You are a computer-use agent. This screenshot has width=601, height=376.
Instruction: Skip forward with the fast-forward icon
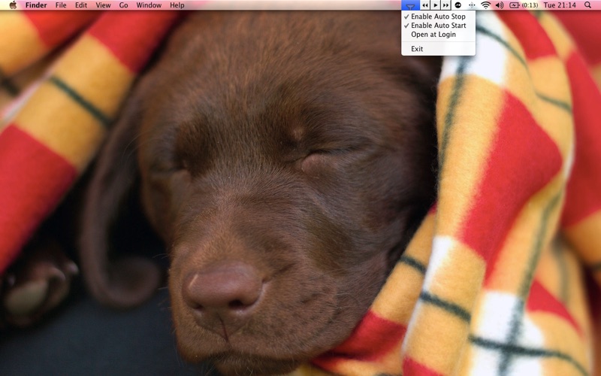click(x=445, y=5)
